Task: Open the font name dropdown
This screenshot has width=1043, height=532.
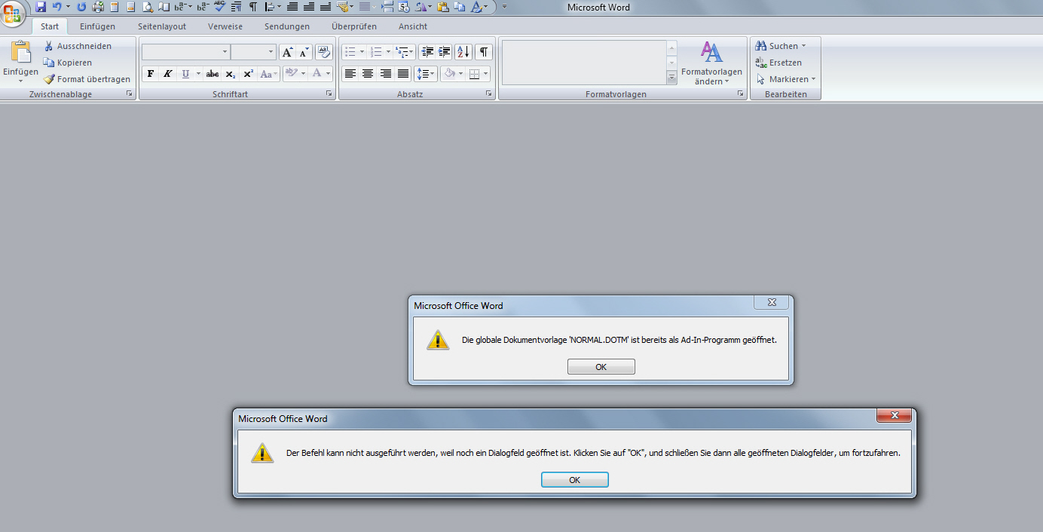Action: coord(225,52)
